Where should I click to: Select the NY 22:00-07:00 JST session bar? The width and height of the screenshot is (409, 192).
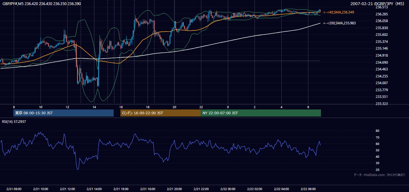tap(261, 113)
